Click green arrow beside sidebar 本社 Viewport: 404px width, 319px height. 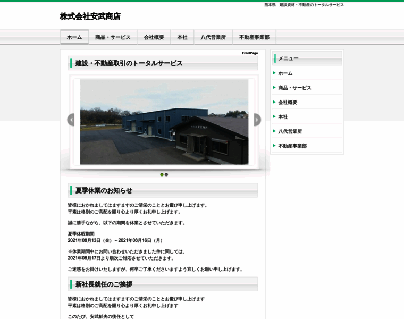point(274,116)
